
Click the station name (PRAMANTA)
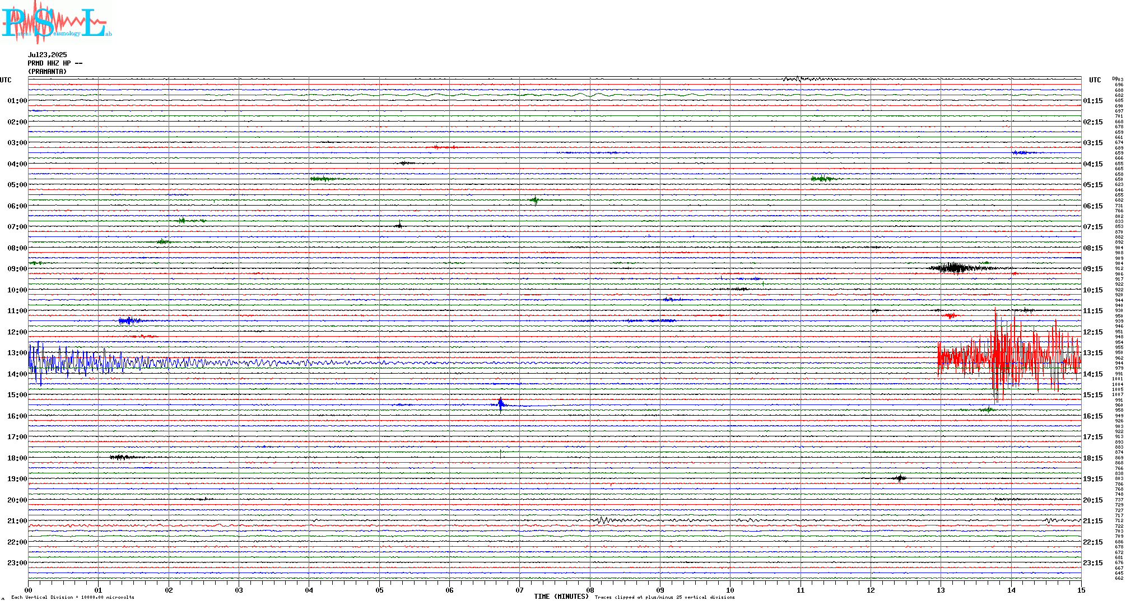coord(47,72)
